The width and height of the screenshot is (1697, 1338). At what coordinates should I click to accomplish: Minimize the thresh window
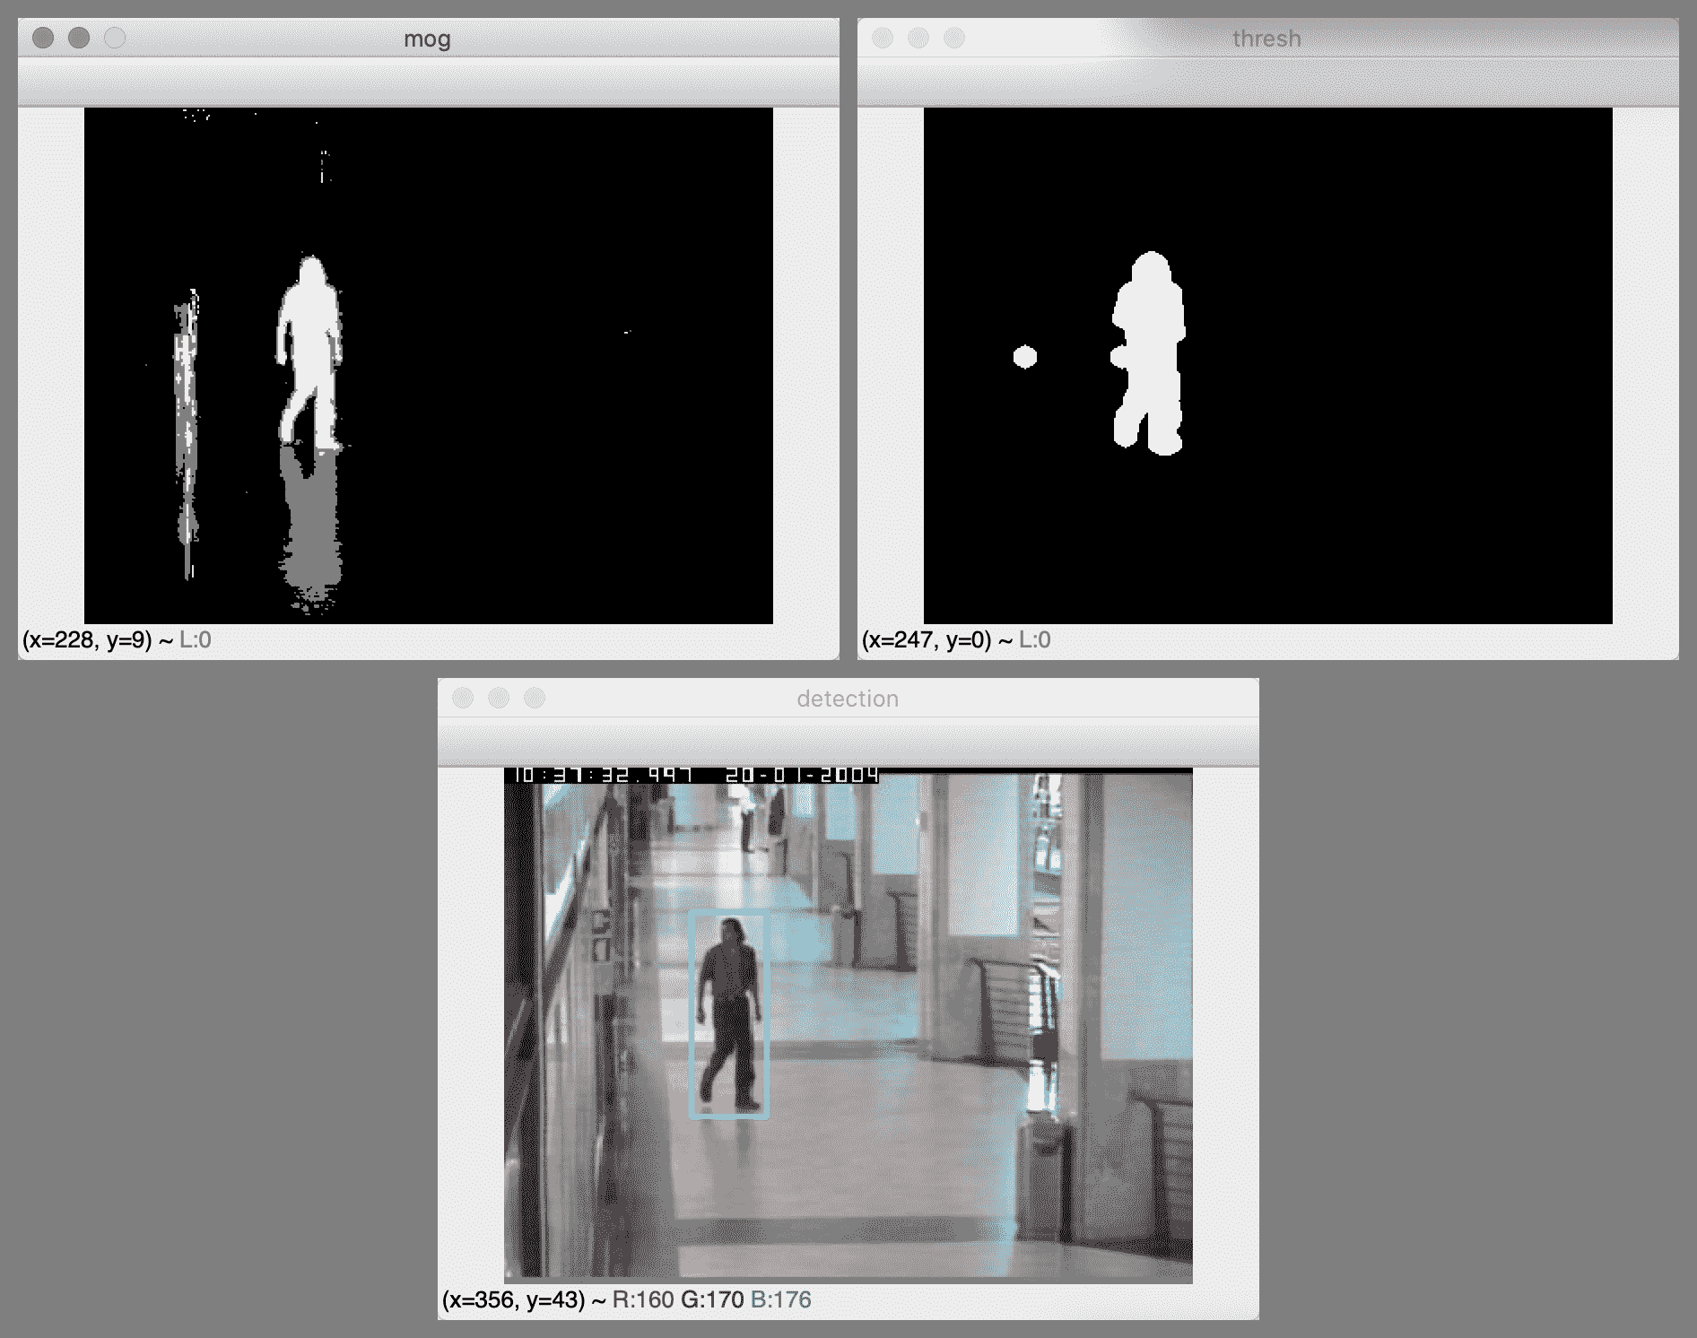[918, 38]
